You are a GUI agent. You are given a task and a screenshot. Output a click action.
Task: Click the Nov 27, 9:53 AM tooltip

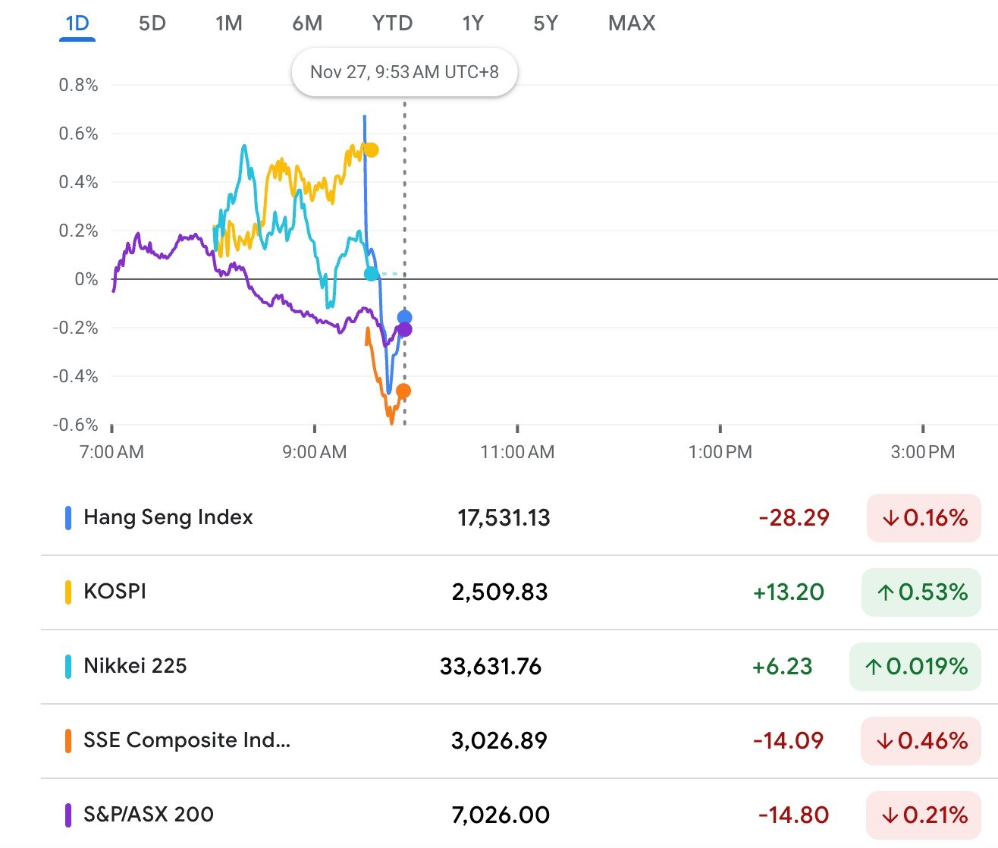tap(404, 73)
